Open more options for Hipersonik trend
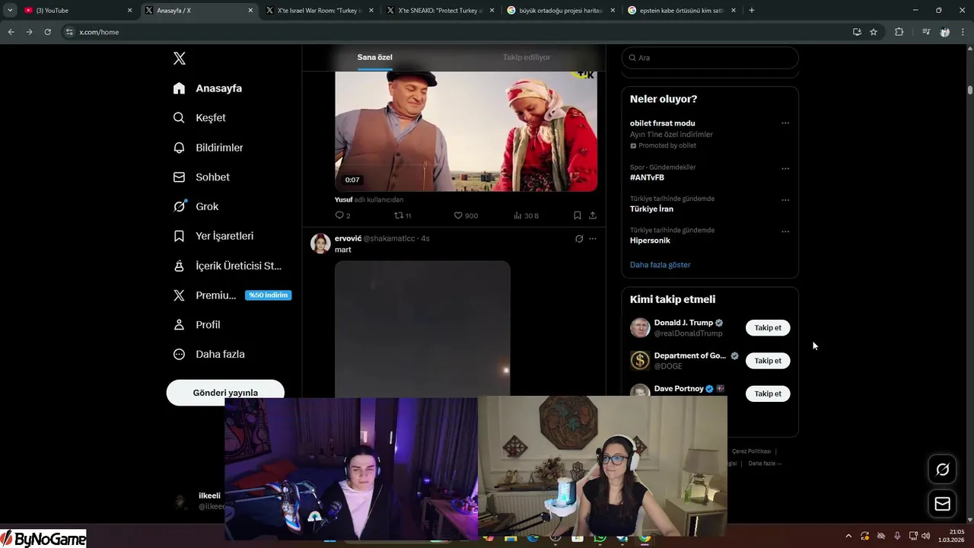Viewport: 974px width, 548px height. [x=785, y=231]
